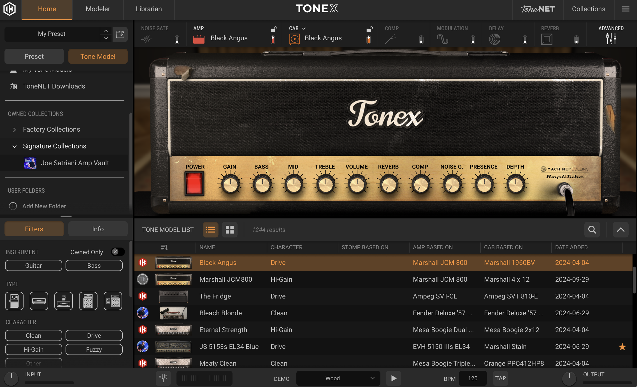This screenshot has height=387, width=637.
Task: Expand the Factory Collections tree item
Action: pyautogui.click(x=14, y=129)
